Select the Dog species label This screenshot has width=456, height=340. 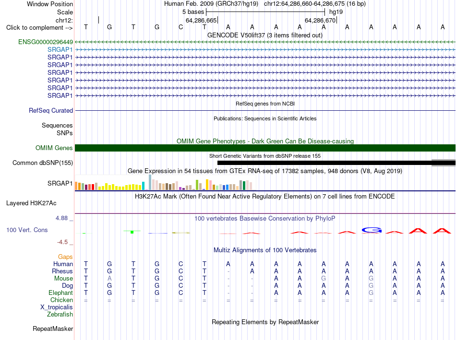68,286
